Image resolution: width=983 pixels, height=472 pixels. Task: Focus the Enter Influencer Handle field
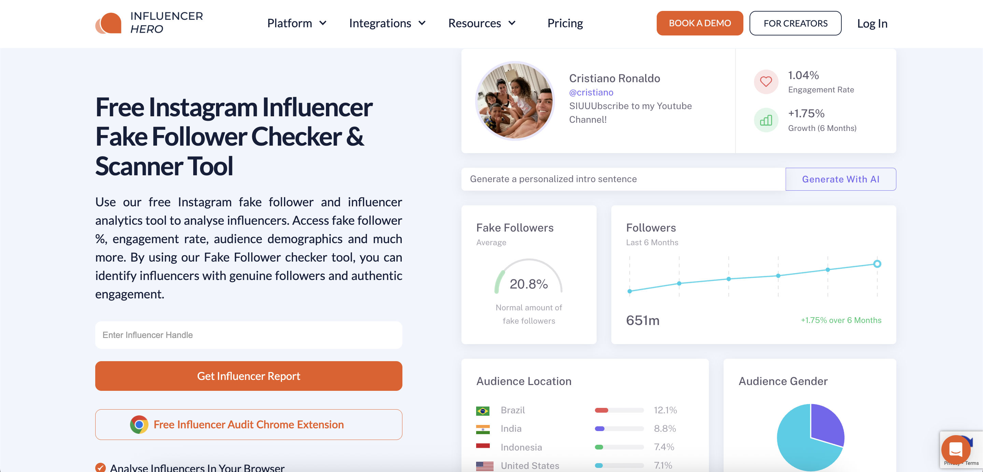(x=248, y=335)
